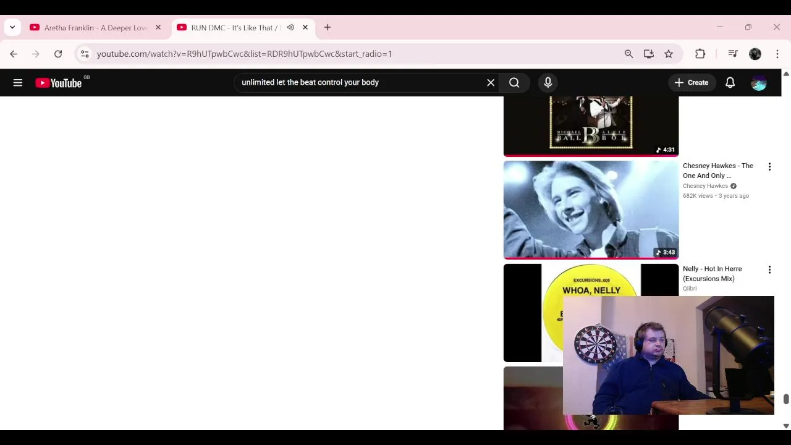The height and width of the screenshot is (445, 791).
Task: Start voice search with microphone icon
Action: pyautogui.click(x=548, y=83)
